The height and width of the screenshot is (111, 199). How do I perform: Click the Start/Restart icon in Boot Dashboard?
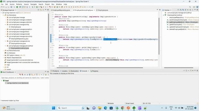pos(20,75)
